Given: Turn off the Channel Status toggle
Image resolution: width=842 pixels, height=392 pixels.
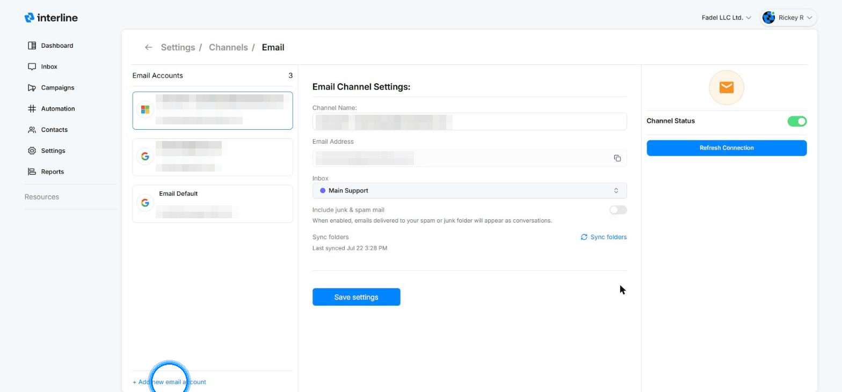Looking at the screenshot, I should point(797,121).
